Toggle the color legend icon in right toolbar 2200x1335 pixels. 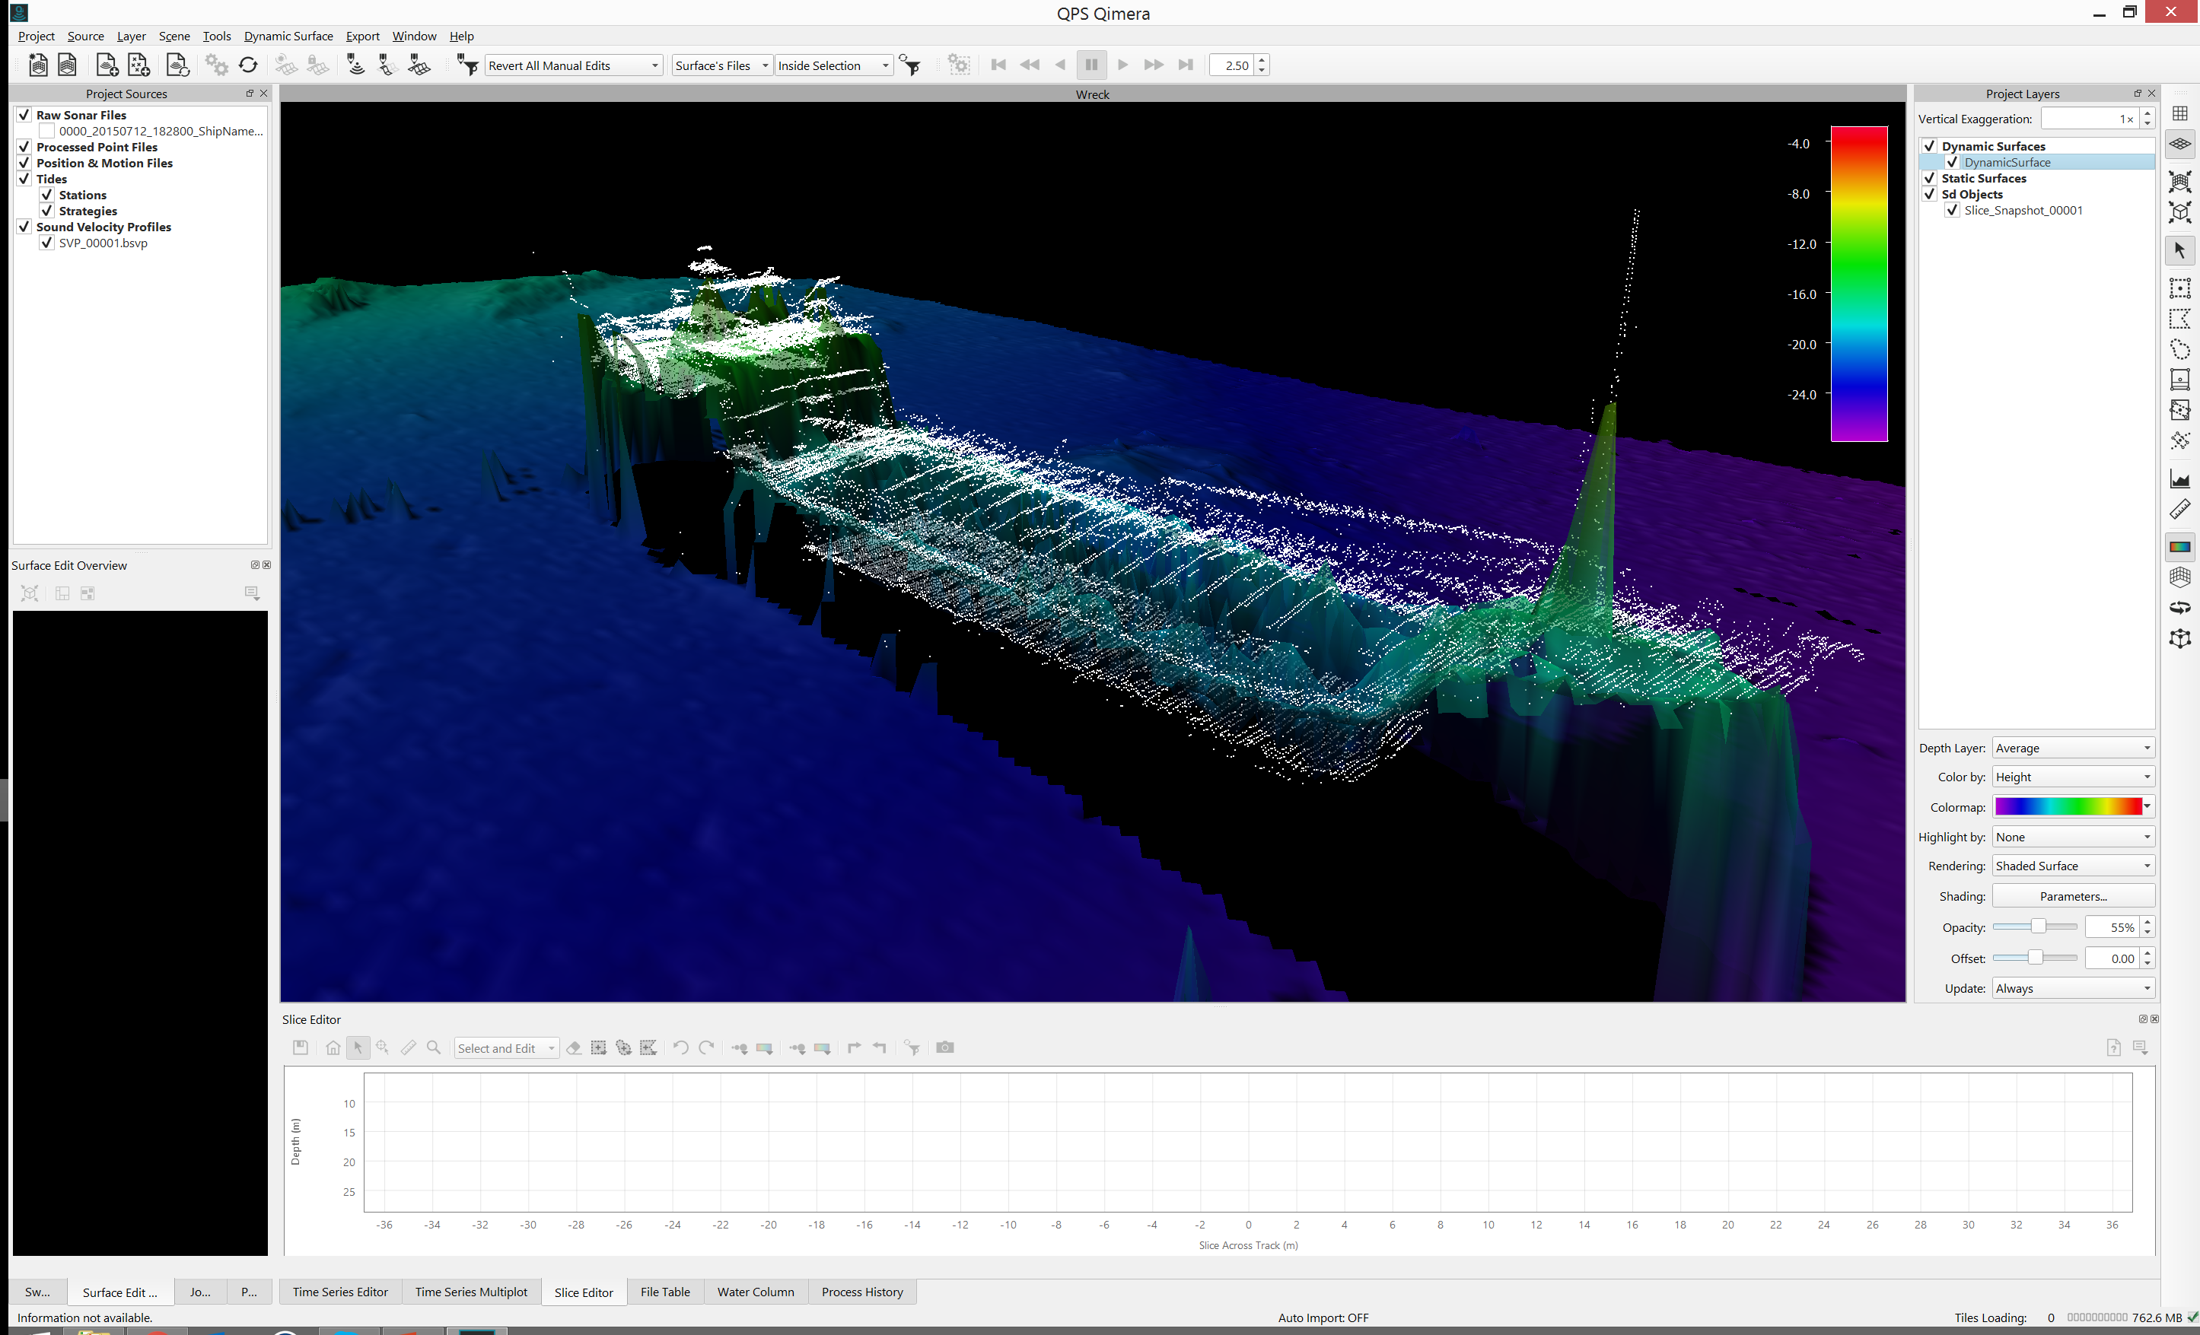pyautogui.click(x=2179, y=547)
